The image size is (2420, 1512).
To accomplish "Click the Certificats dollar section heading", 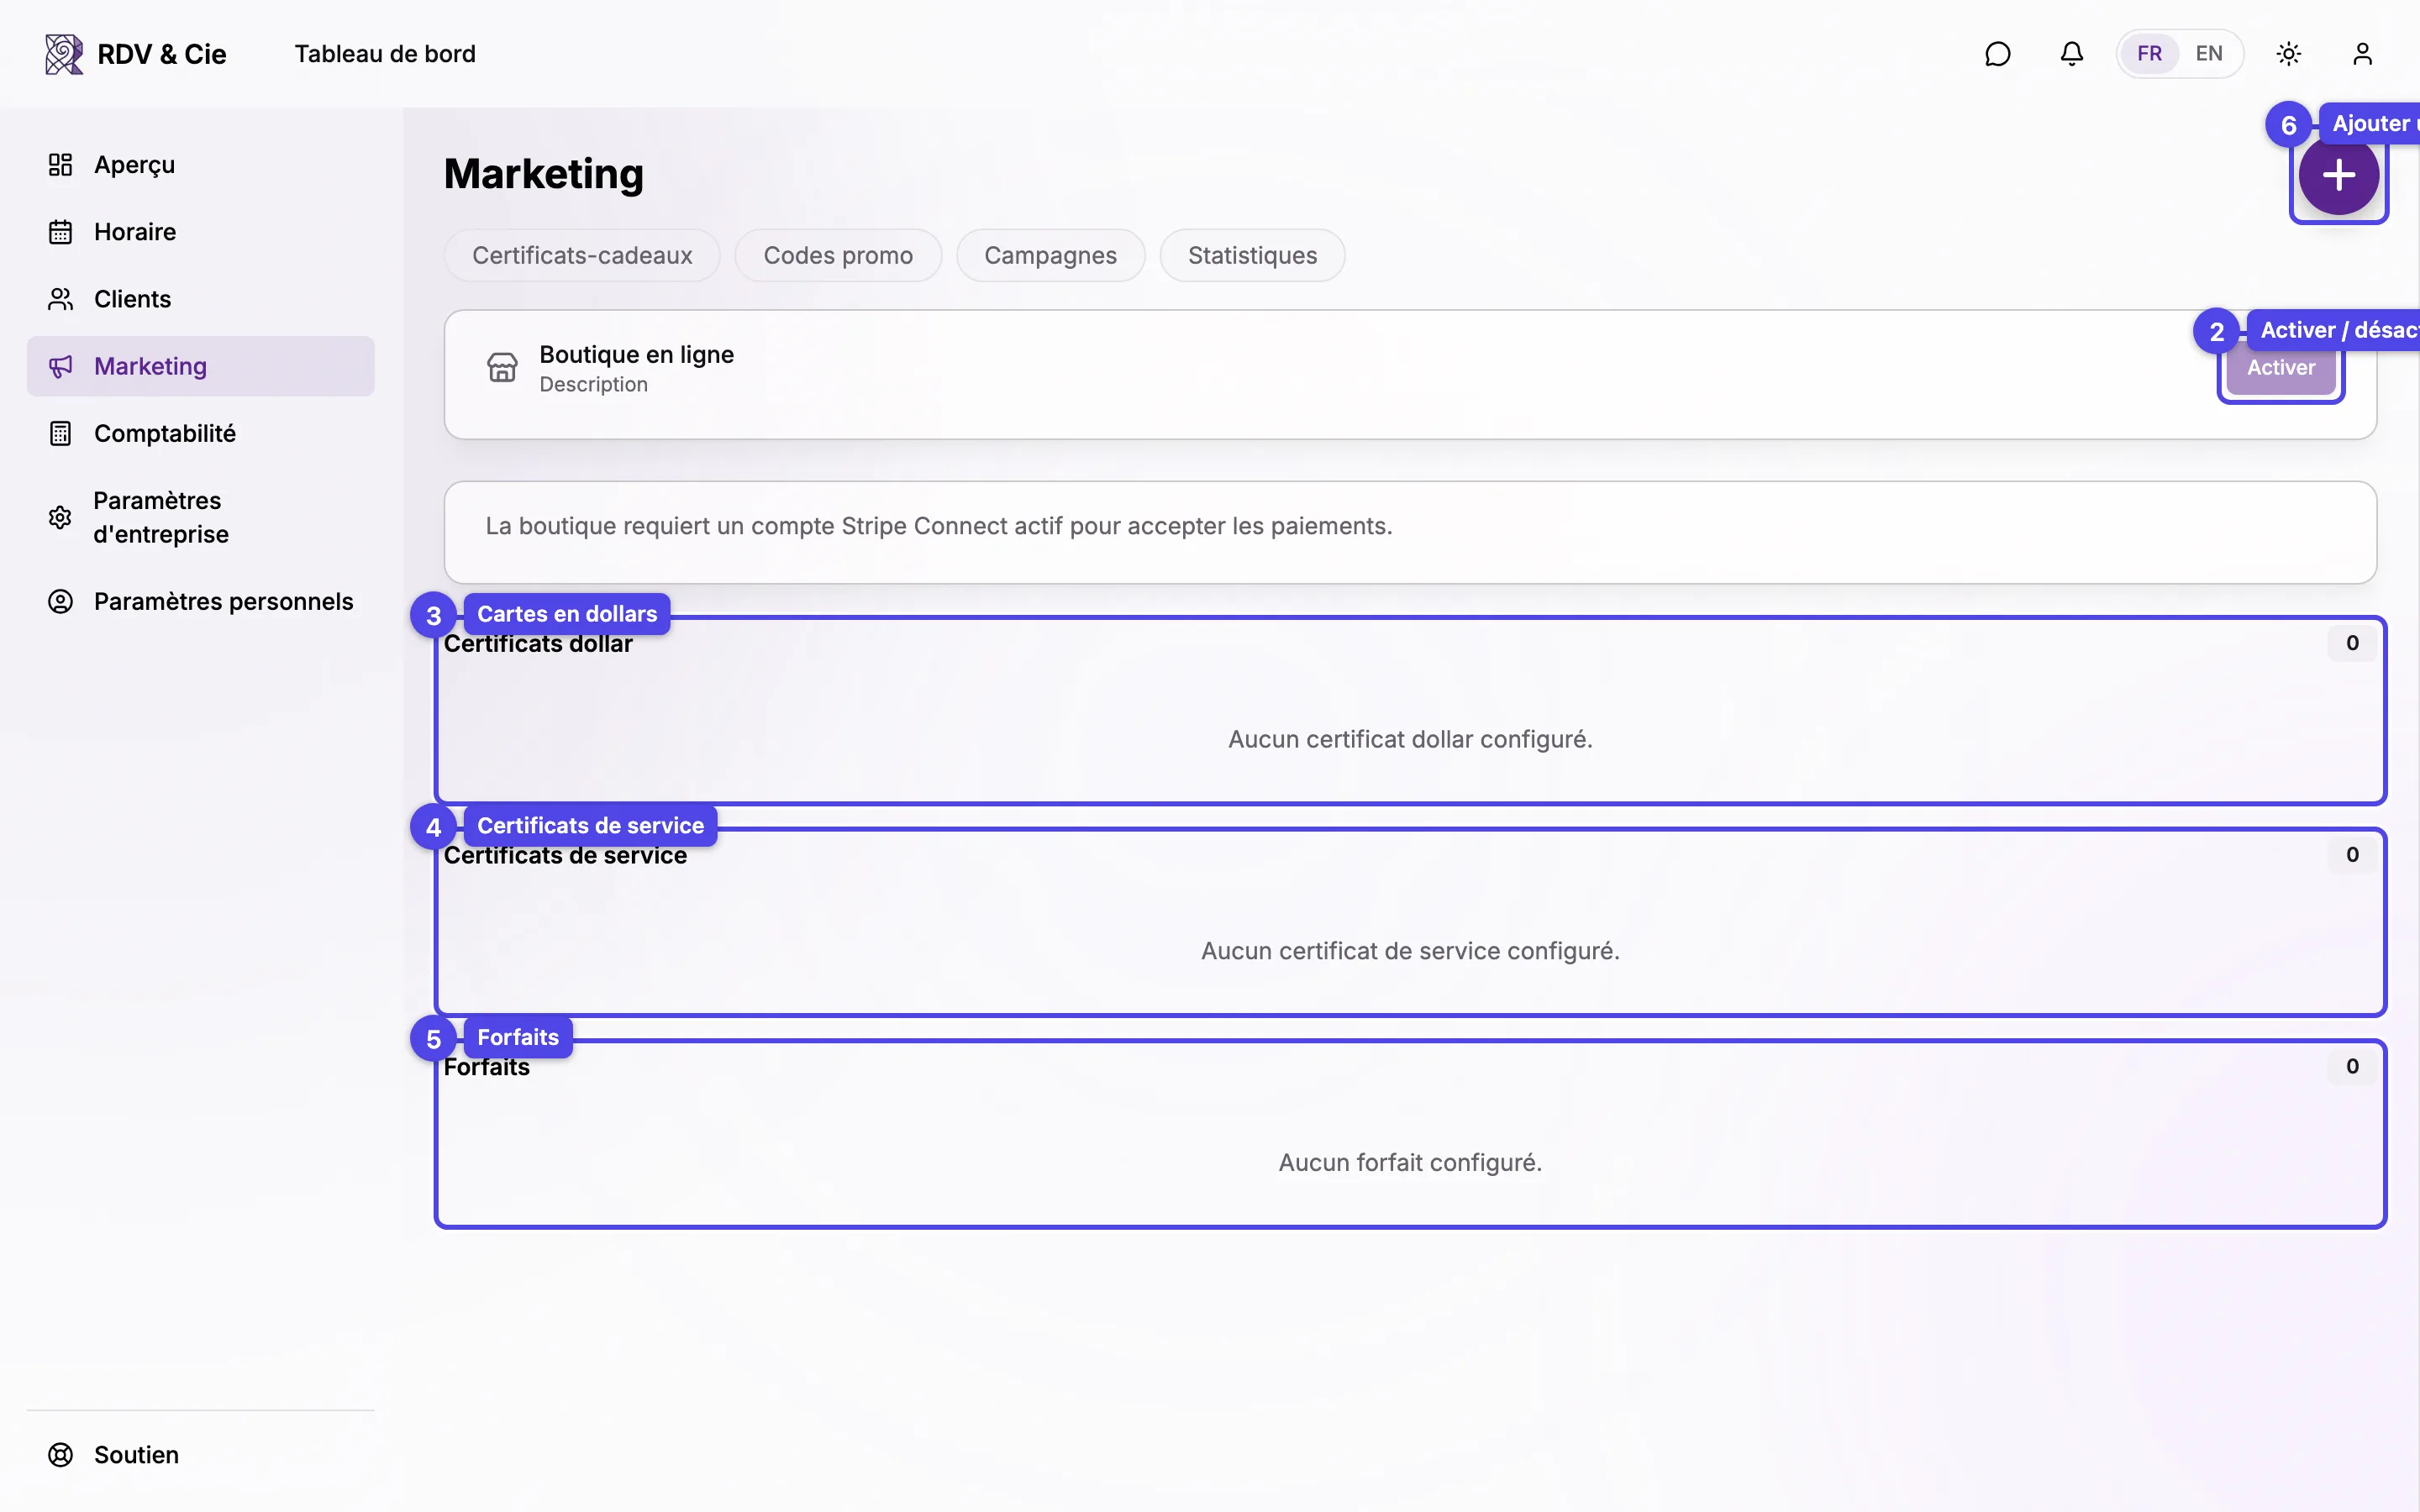I will pyautogui.click(x=538, y=644).
